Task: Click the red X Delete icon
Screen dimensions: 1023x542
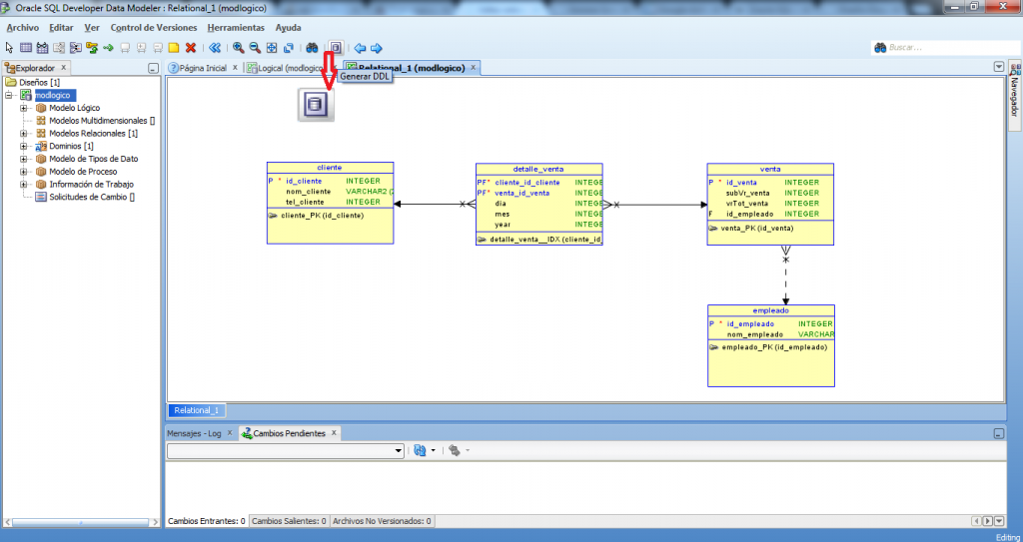Action: [191, 48]
